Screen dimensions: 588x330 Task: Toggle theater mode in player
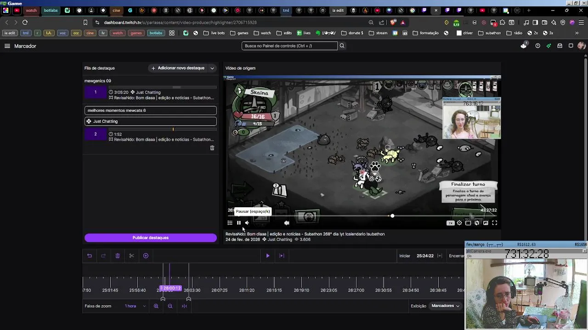(x=468, y=223)
